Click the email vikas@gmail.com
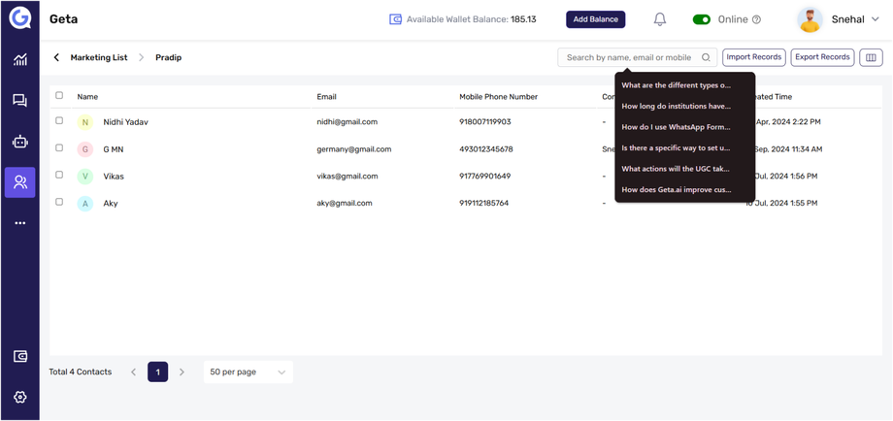Screen dimensions: 893x421 [347, 177]
